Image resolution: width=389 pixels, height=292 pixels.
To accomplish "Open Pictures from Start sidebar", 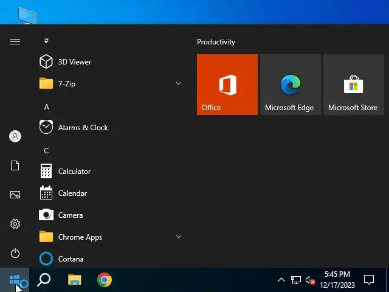I will coord(15,195).
